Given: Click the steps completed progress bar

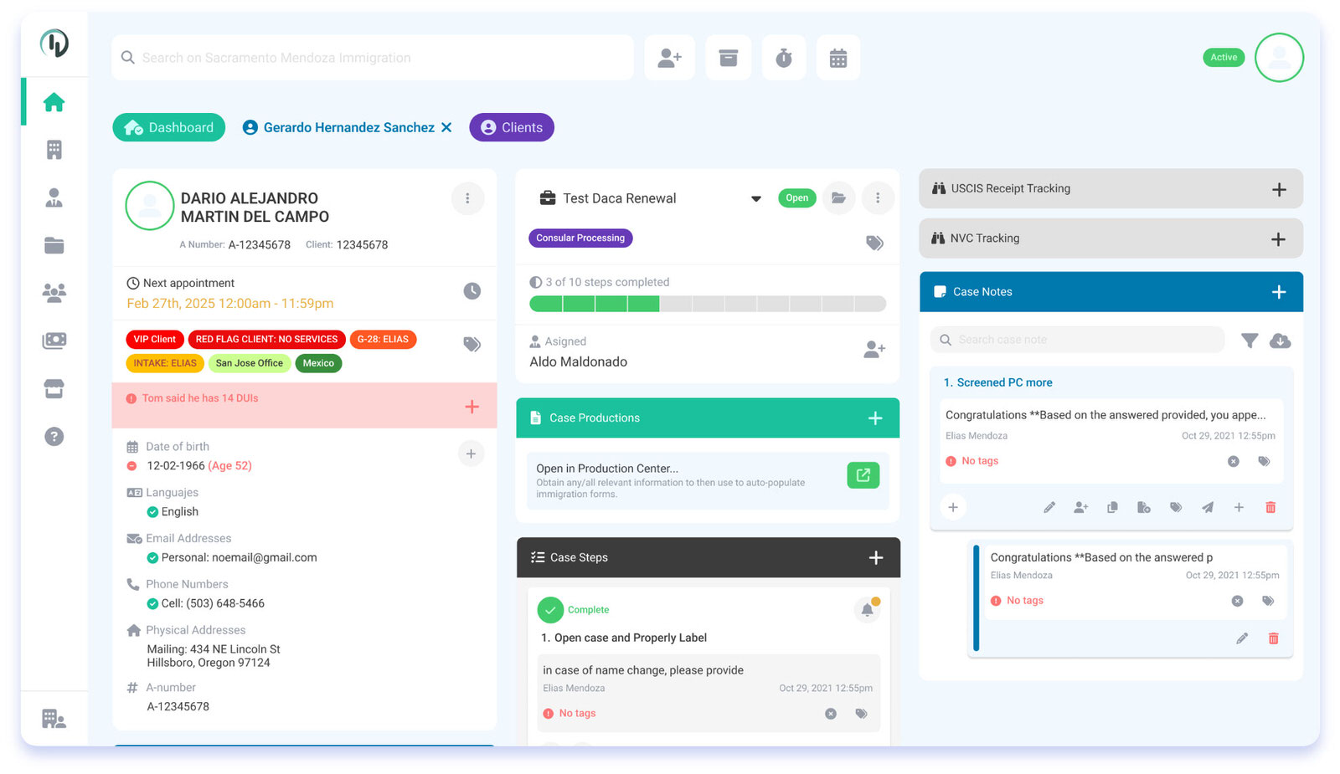Looking at the screenshot, I should pyautogui.click(x=707, y=304).
